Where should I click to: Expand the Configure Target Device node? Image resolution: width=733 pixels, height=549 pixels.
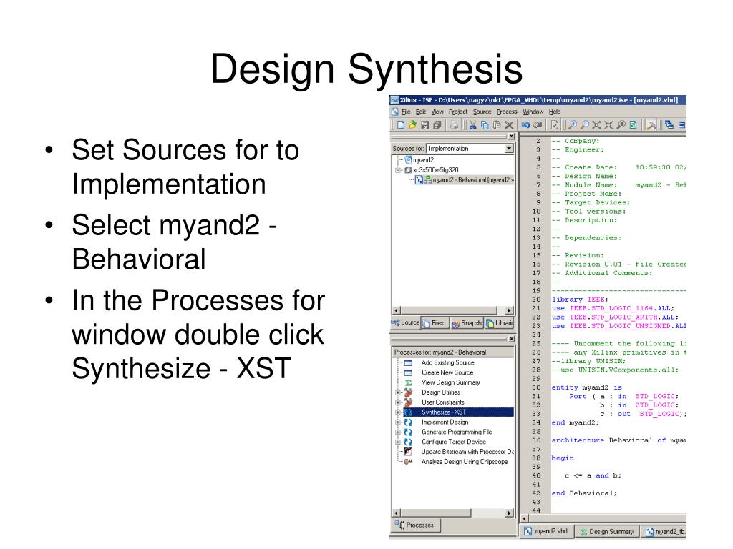[398, 442]
